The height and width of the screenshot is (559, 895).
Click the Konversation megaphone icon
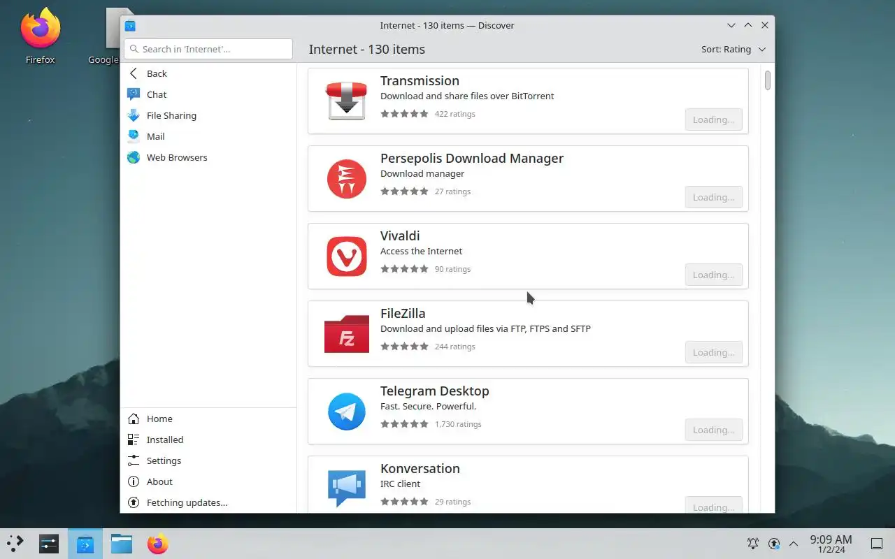[x=347, y=487]
